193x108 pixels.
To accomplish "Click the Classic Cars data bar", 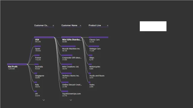I will [x=99, y=37].
